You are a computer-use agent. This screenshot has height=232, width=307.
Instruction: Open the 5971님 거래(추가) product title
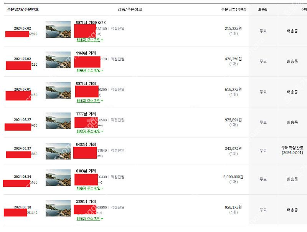click(x=91, y=23)
